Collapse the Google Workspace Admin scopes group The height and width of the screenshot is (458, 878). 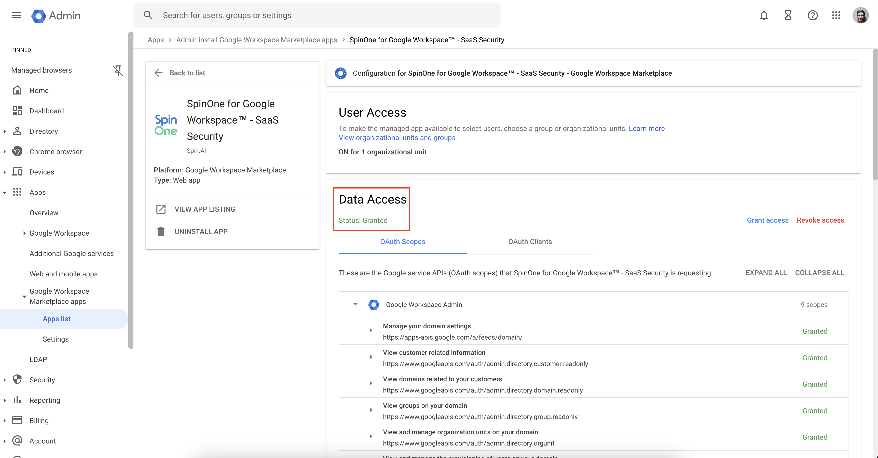pos(355,304)
